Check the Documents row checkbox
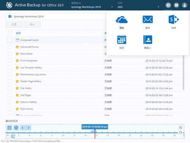 pos(9,54)
